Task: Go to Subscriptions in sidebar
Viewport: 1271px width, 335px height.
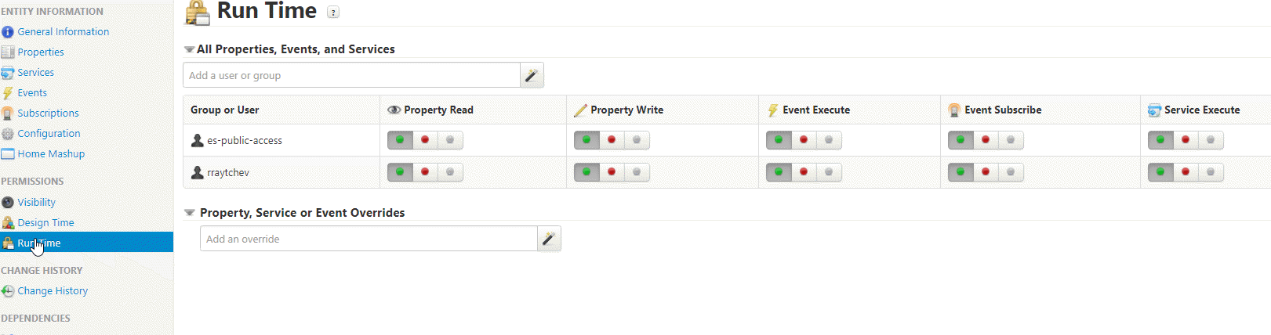Action: pos(48,113)
